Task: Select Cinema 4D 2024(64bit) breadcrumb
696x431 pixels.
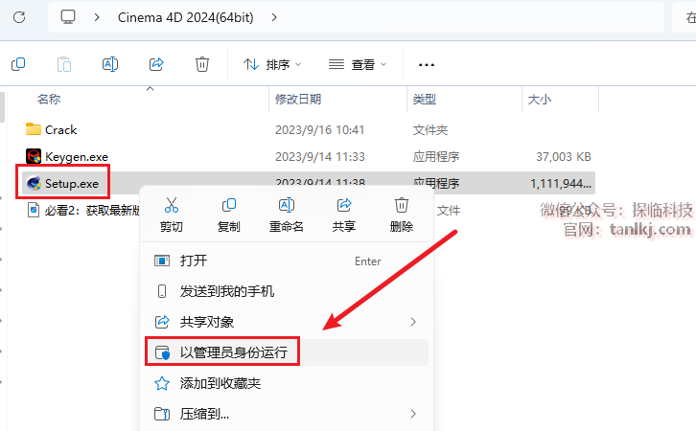Action: [186, 17]
